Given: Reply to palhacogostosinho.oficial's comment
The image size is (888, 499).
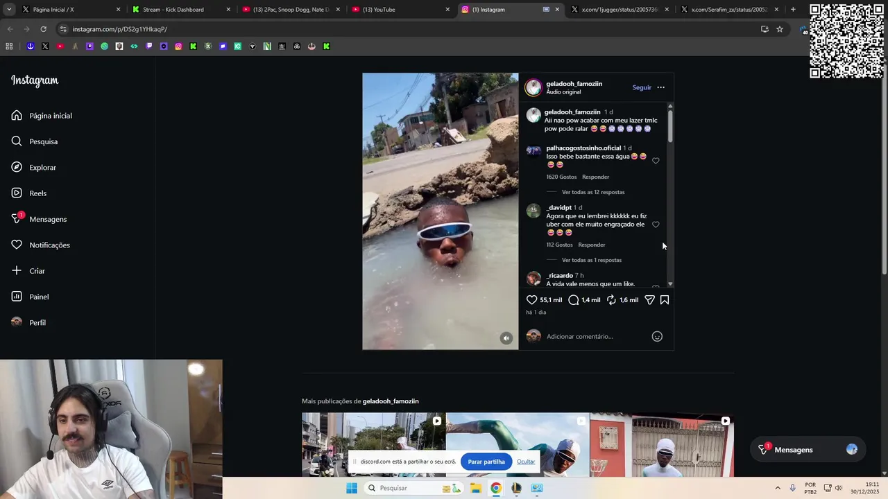Looking at the screenshot, I should (x=595, y=177).
